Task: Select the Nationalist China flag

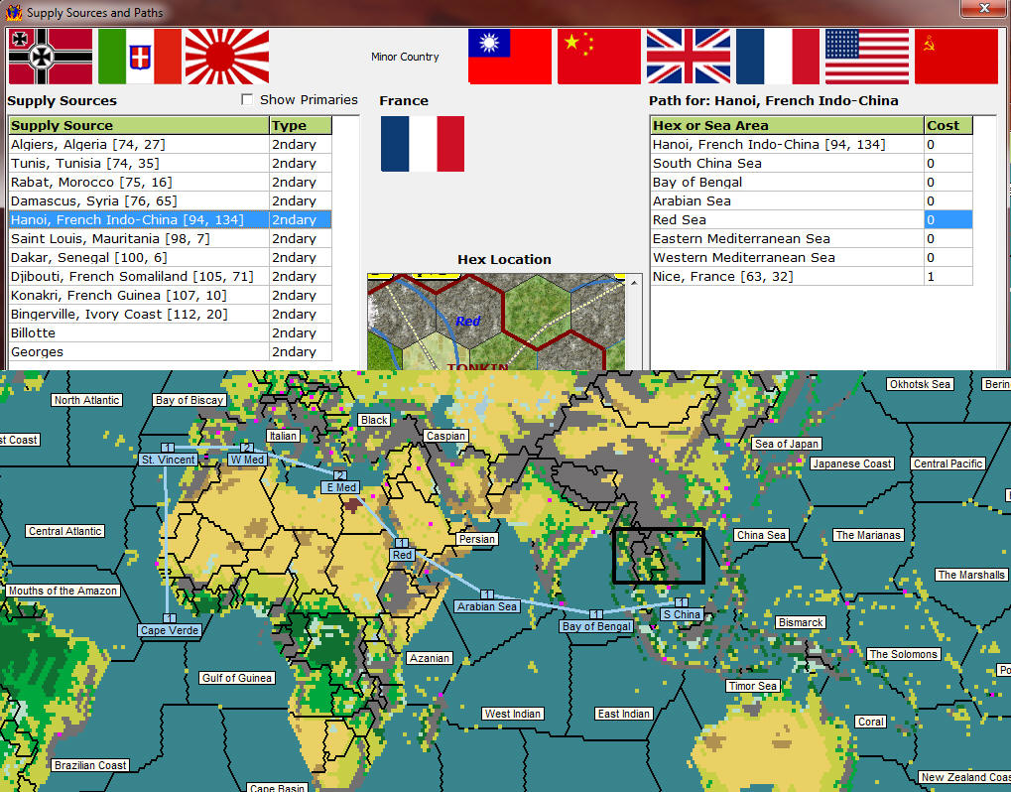Action: [x=508, y=57]
